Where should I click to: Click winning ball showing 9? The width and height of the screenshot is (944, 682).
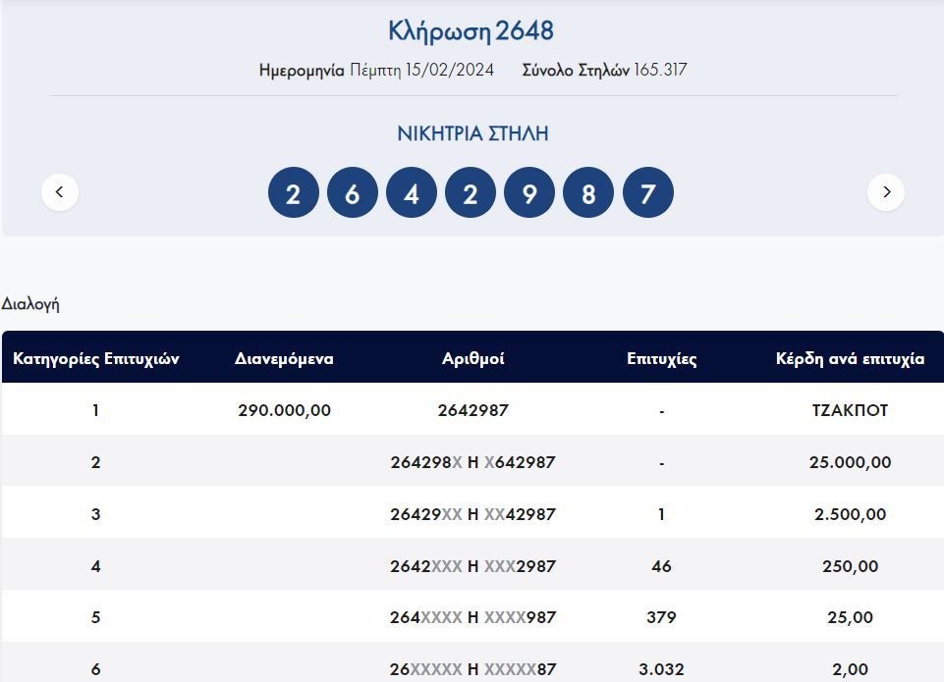[529, 192]
